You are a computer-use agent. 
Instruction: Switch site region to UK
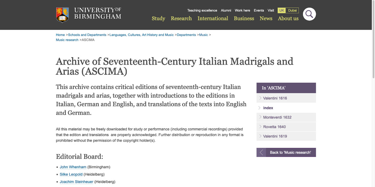click(x=282, y=10)
